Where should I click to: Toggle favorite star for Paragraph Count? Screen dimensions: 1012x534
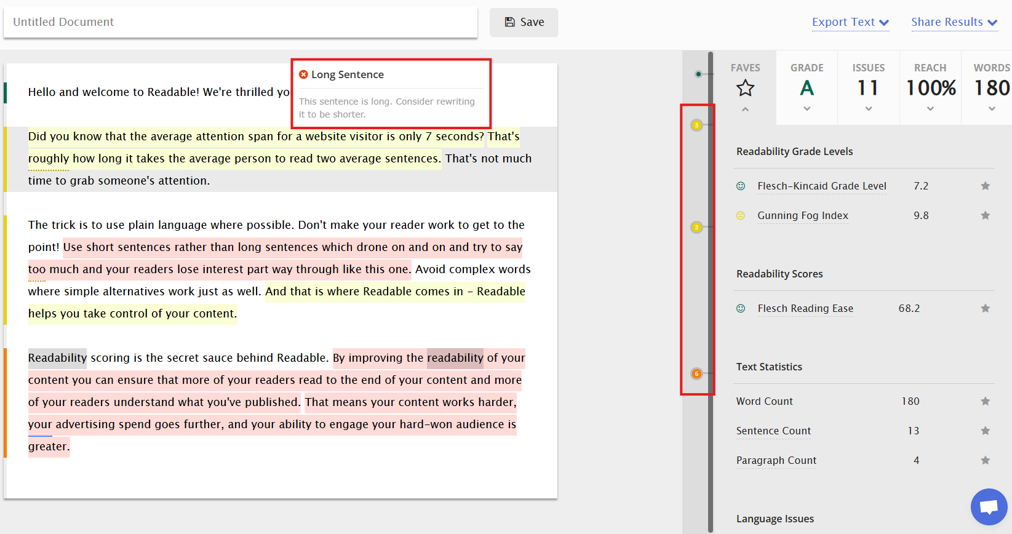point(985,460)
